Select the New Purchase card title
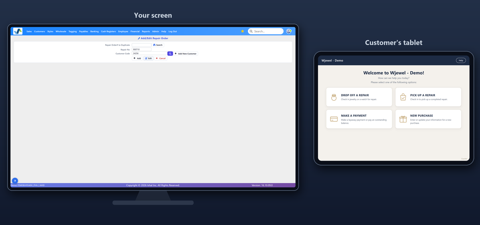This screenshot has height=225, width=480. point(422,116)
